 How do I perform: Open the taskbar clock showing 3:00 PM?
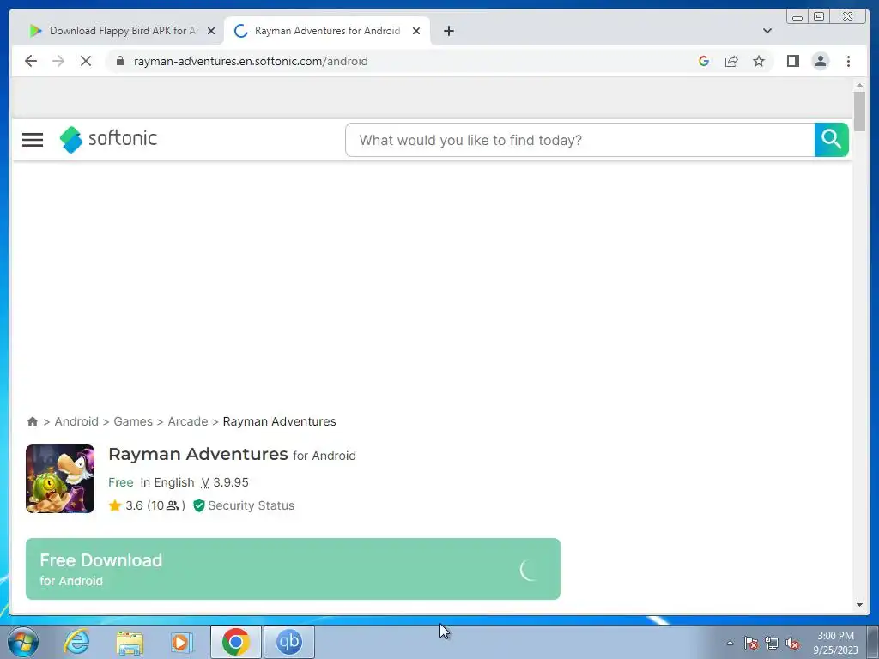coord(835,643)
